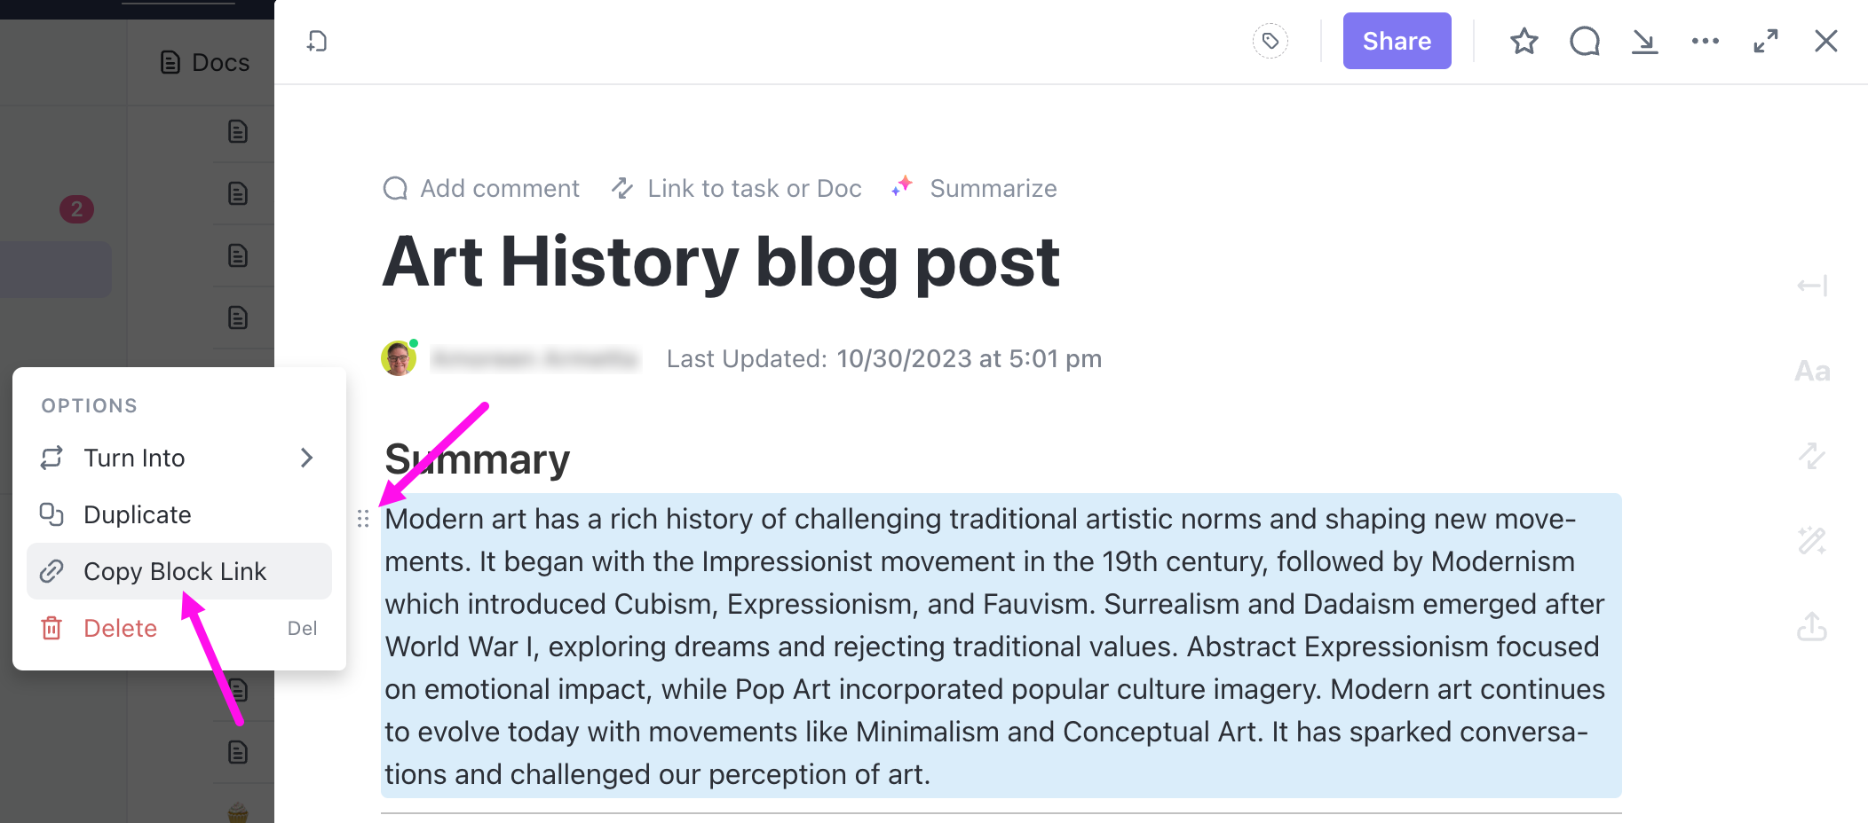Choose Copy Block Link
This screenshot has width=1868, height=823.
175,571
